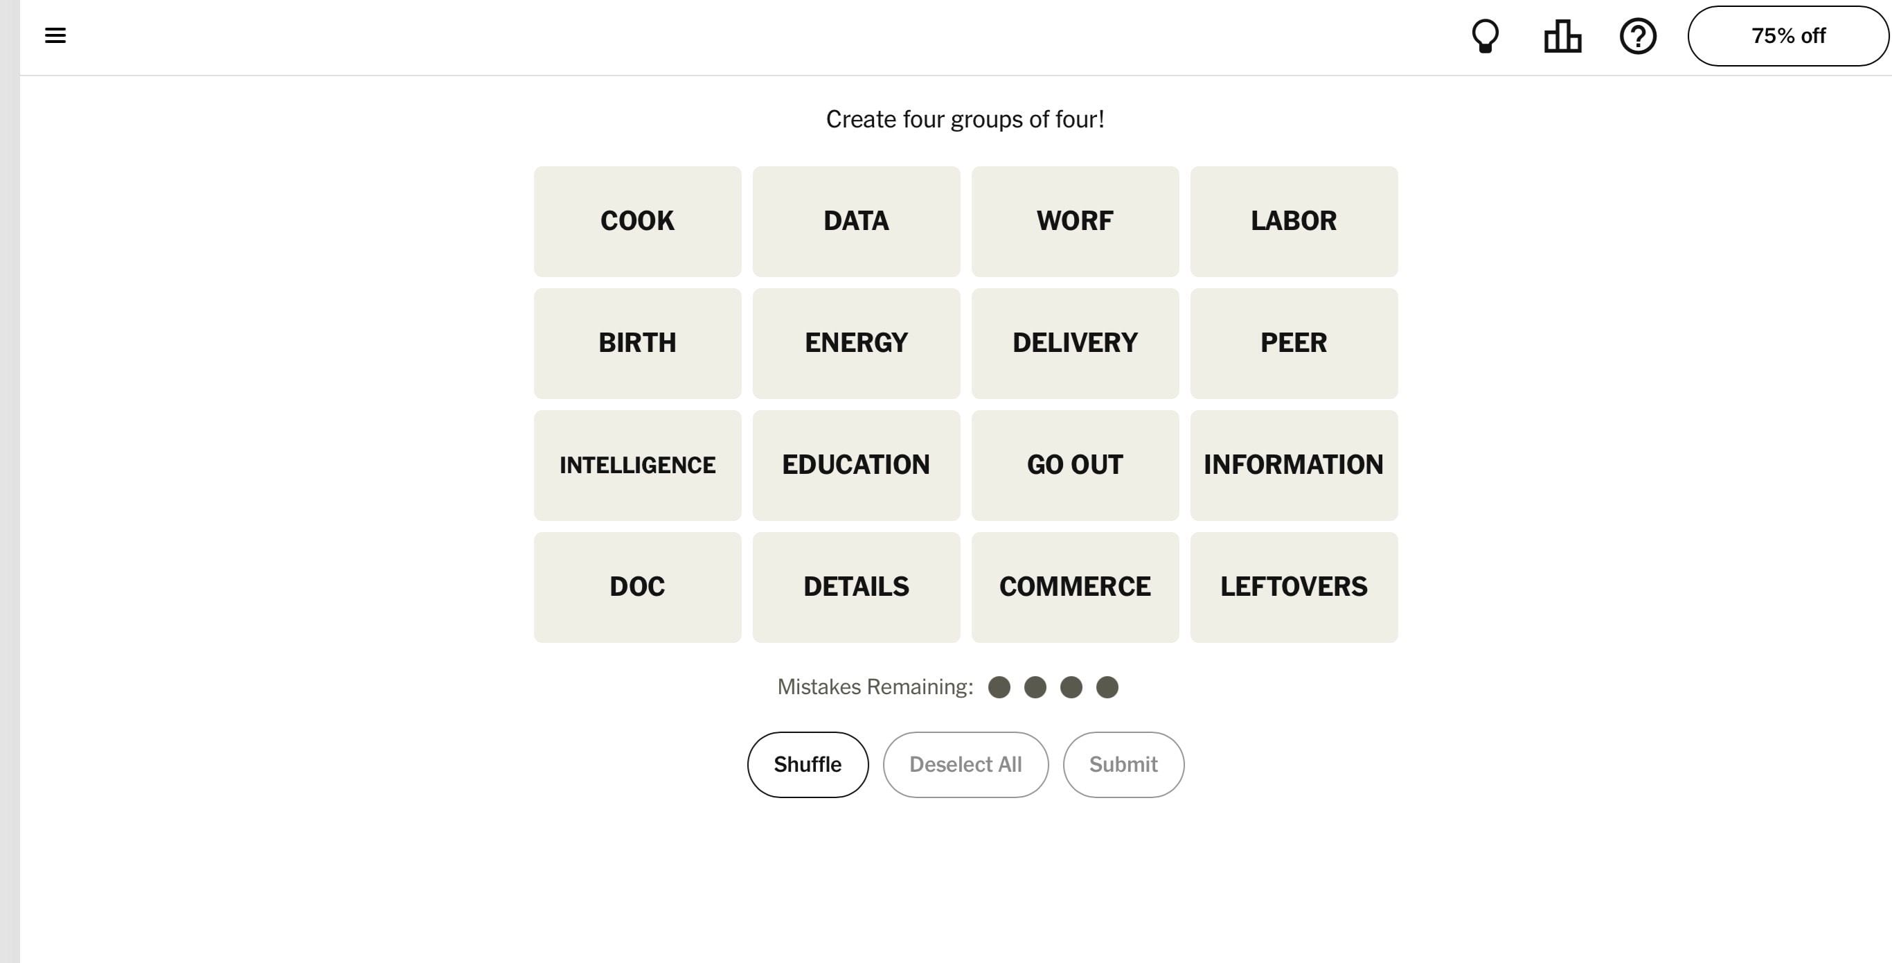Select the WORF word tile

pyautogui.click(x=1075, y=221)
